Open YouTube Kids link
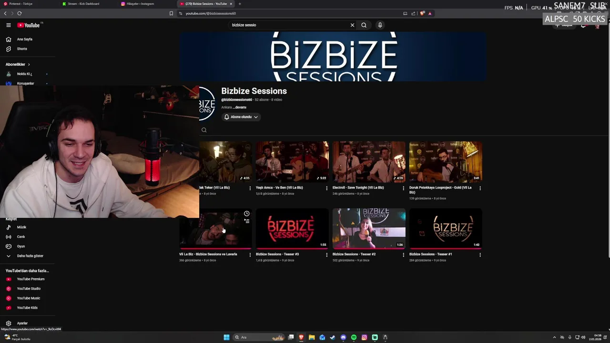 pyautogui.click(x=28, y=308)
